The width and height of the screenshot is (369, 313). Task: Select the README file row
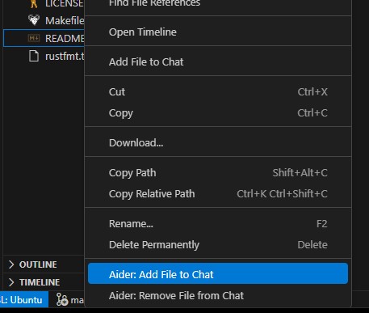point(44,38)
